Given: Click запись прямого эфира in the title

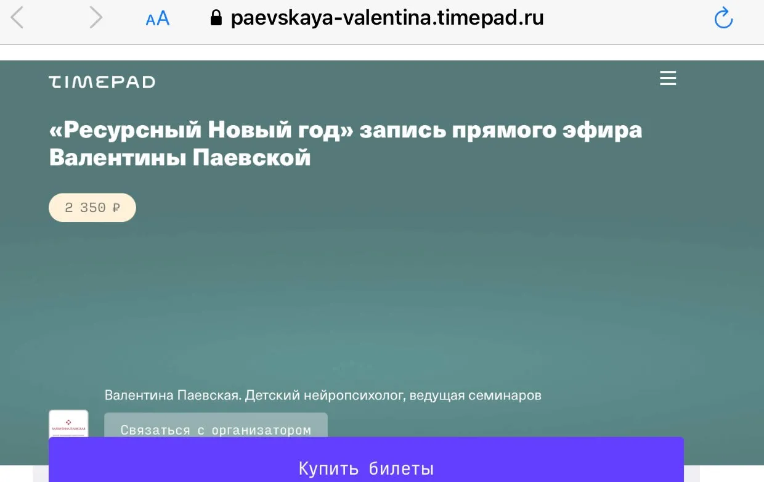Looking at the screenshot, I should click(500, 131).
